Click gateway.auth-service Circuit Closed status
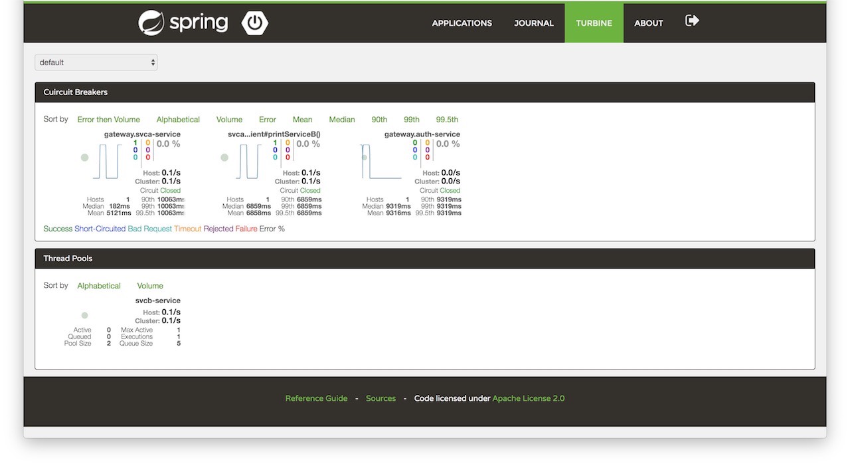Viewport: 850px width, 466px height. click(440, 191)
